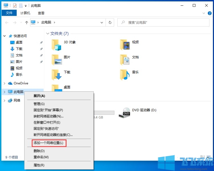Open the 文档 folder in main pane
The height and width of the screenshot is (171, 214).
[125, 59]
